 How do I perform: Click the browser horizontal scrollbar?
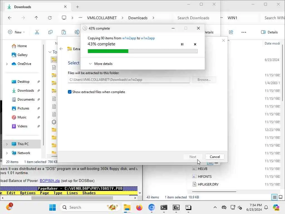[72, 198]
